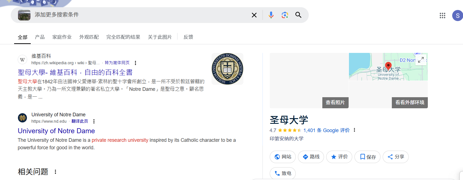Click the https://www.nd.edu URL text
The height and width of the screenshot is (180, 463).
[49, 121]
